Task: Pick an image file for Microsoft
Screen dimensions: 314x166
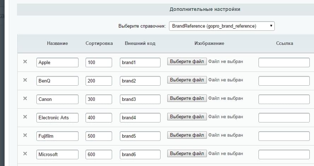Action: (187, 154)
